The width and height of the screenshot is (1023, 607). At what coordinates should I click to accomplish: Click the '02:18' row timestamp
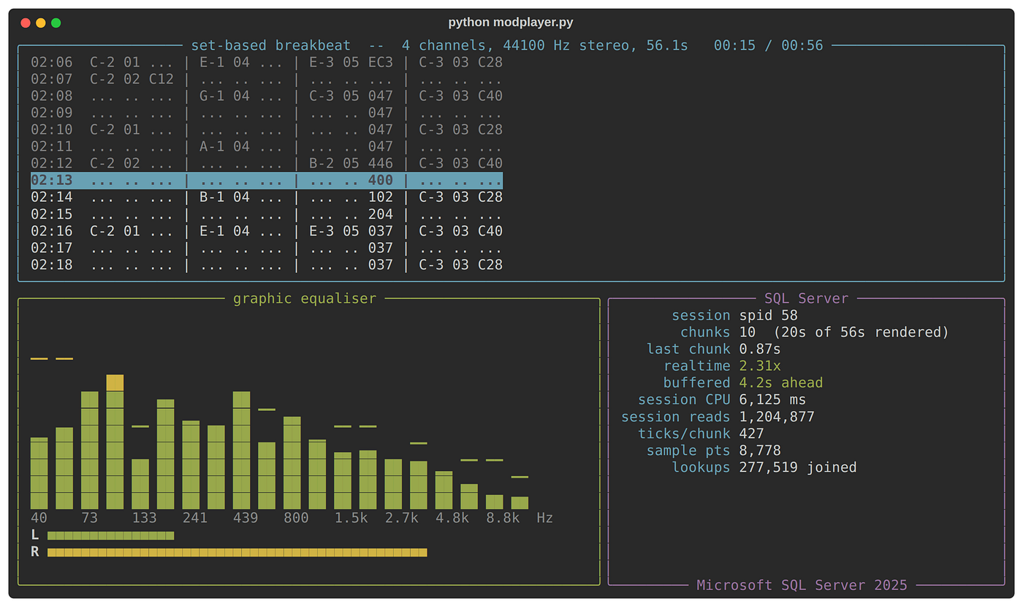point(52,265)
